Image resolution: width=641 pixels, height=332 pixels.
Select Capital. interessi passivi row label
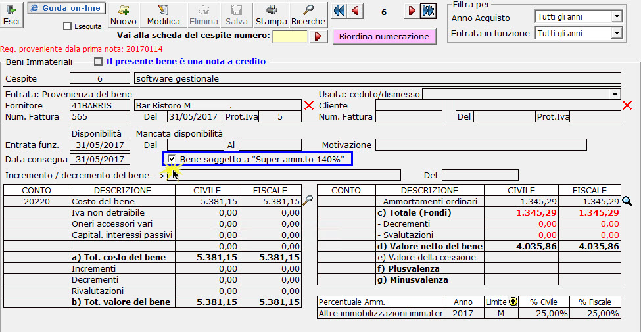click(x=123, y=235)
